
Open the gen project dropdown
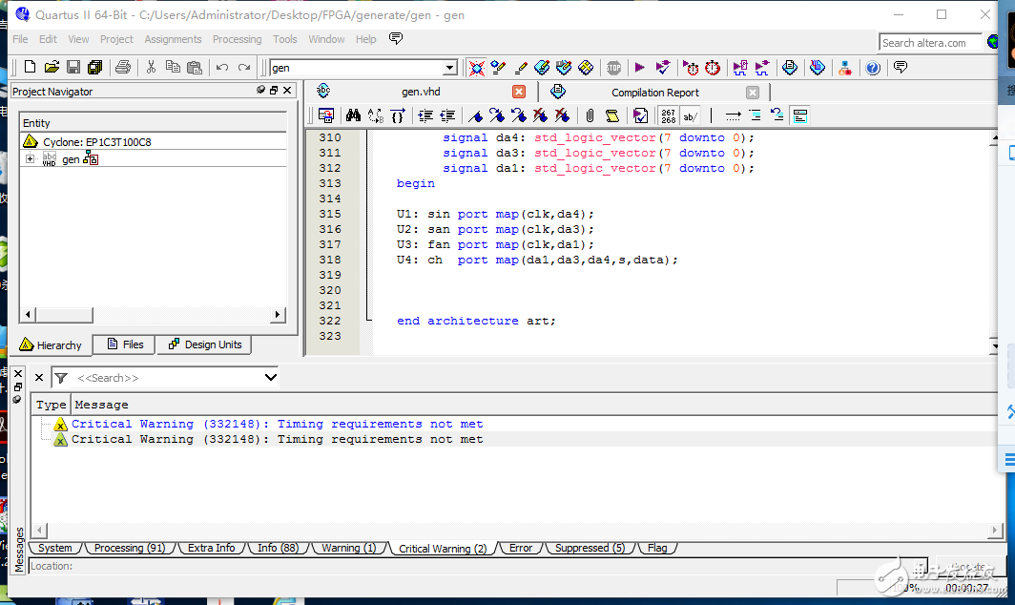pos(450,68)
